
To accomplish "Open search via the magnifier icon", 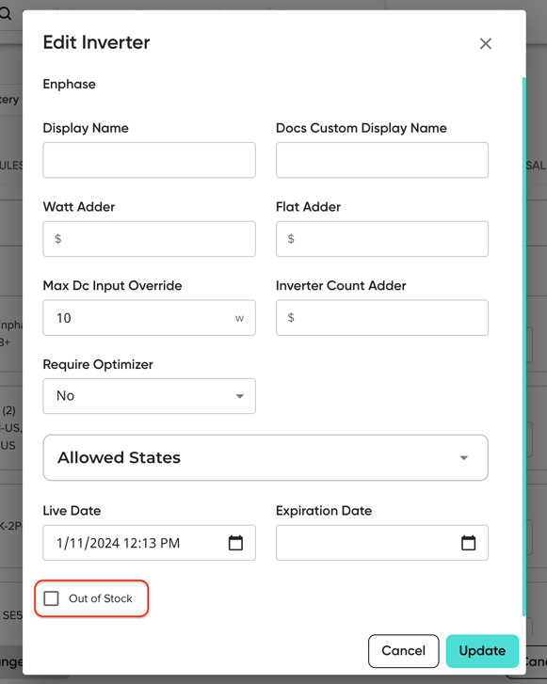I will tap(6, 13).
